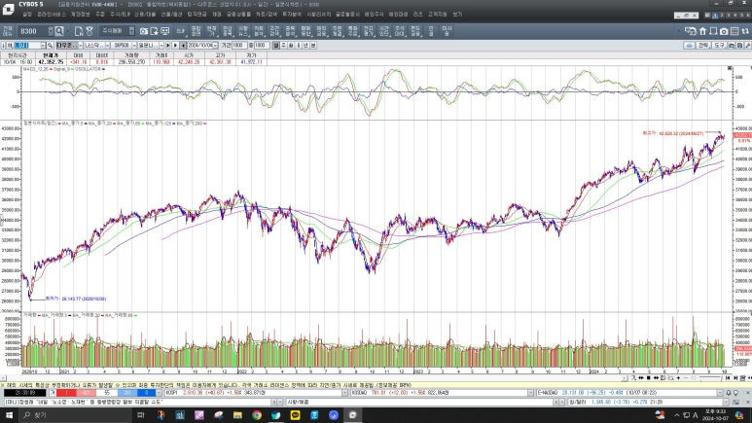Image resolution: width=752 pixels, height=423 pixels.
Task: Select the daily (일) period toggle
Action: 275,45
